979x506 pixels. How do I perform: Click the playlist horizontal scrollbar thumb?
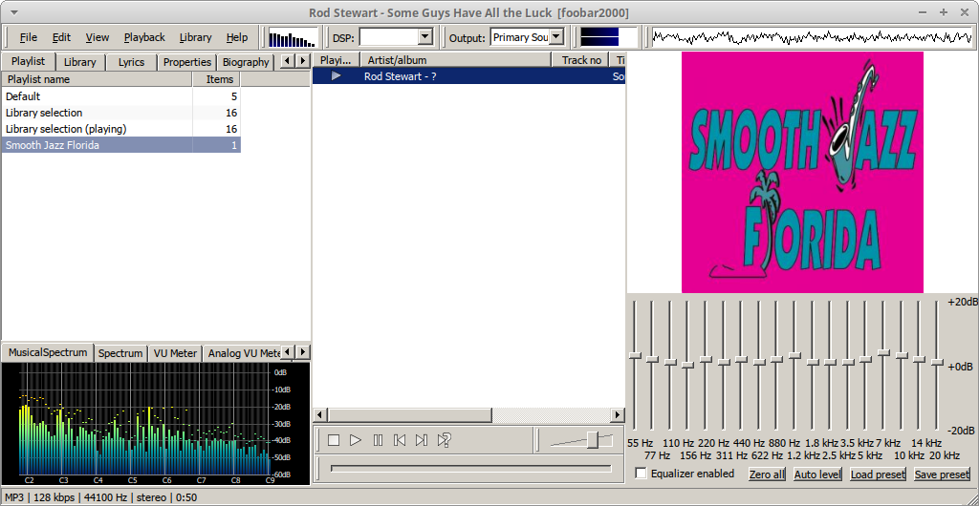pyautogui.click(x=409, y=415)
